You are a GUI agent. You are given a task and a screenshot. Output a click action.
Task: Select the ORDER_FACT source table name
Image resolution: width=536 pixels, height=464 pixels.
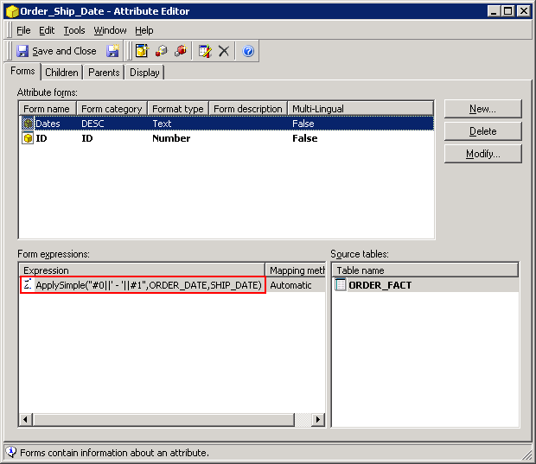380,285
